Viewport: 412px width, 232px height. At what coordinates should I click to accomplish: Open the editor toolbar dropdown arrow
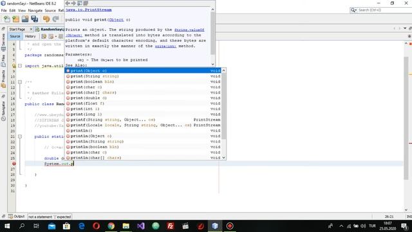56,36
